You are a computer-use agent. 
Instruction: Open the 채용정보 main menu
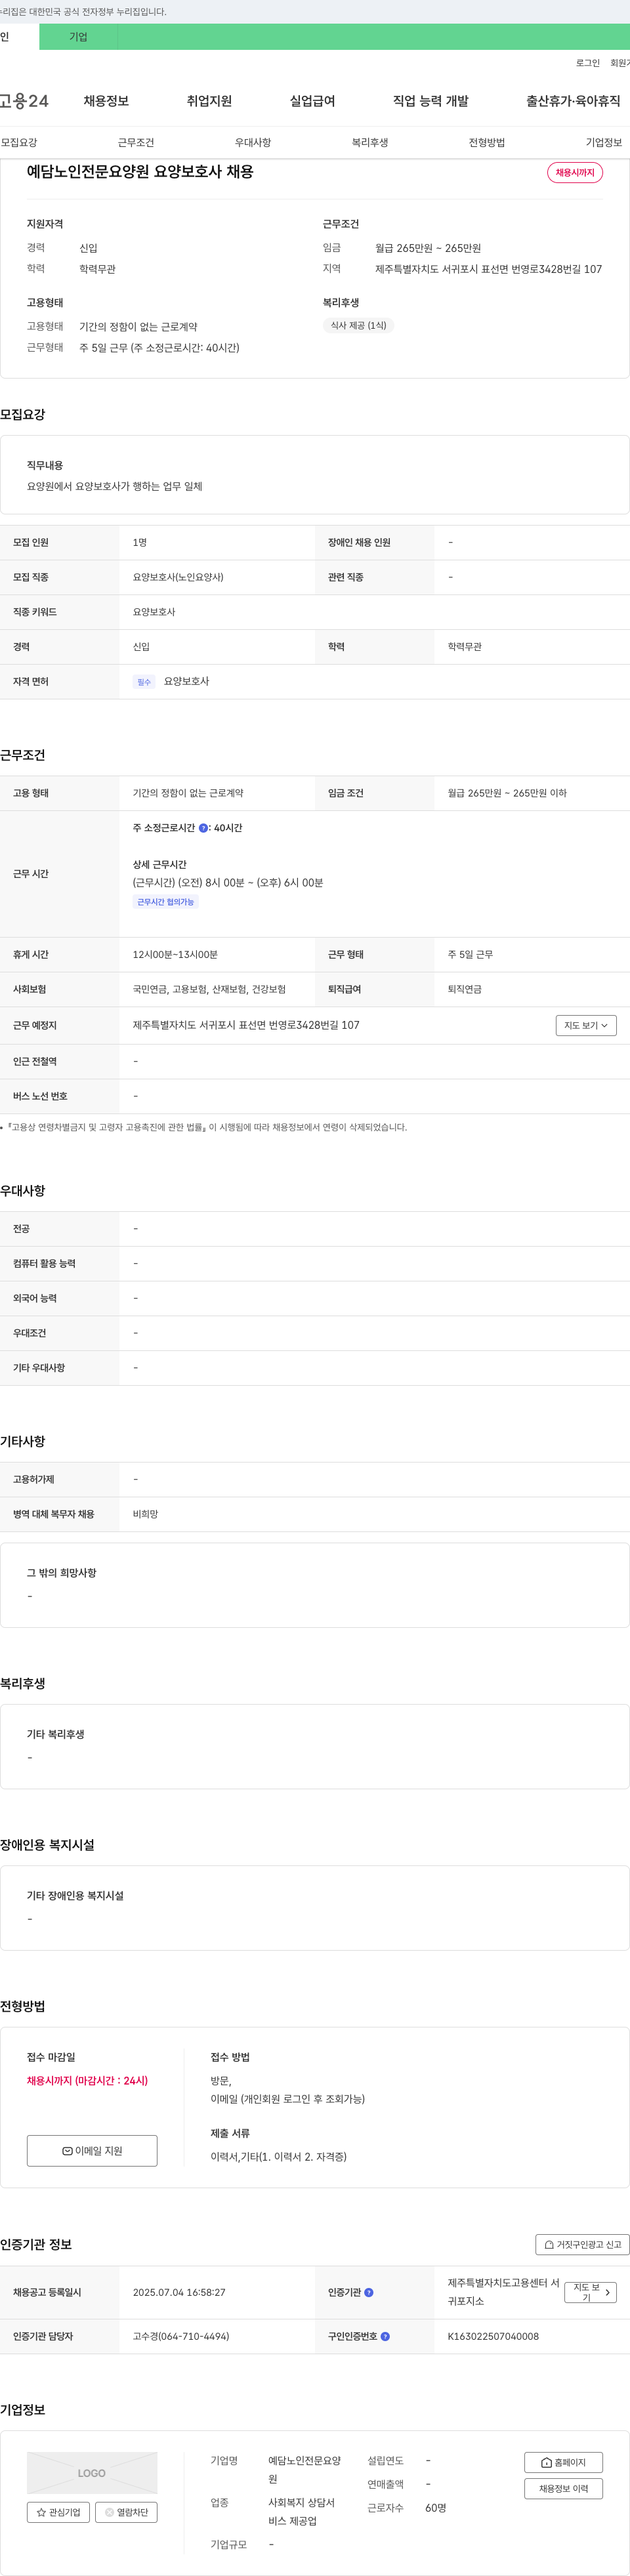(x=106, y=101)
